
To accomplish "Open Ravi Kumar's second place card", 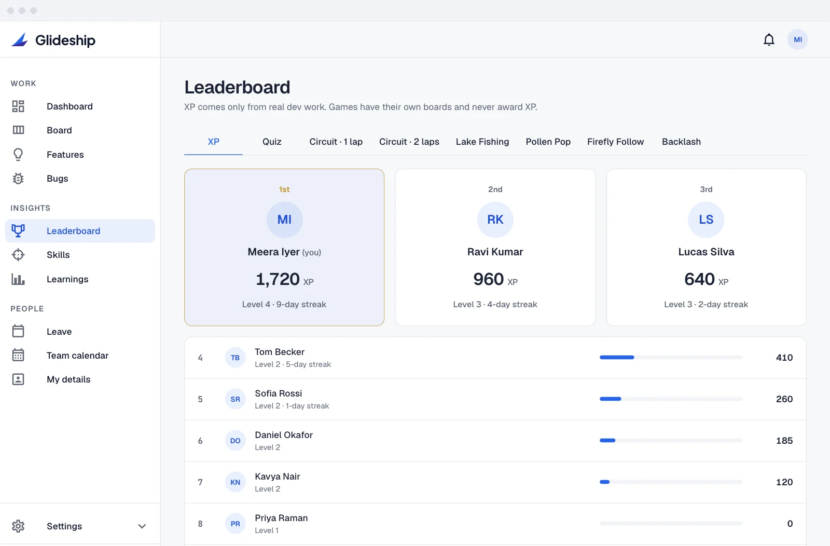I will click(495, 247).
